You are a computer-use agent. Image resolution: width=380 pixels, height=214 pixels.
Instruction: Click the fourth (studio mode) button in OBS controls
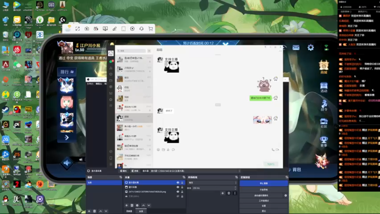click(x=264, y=201)
